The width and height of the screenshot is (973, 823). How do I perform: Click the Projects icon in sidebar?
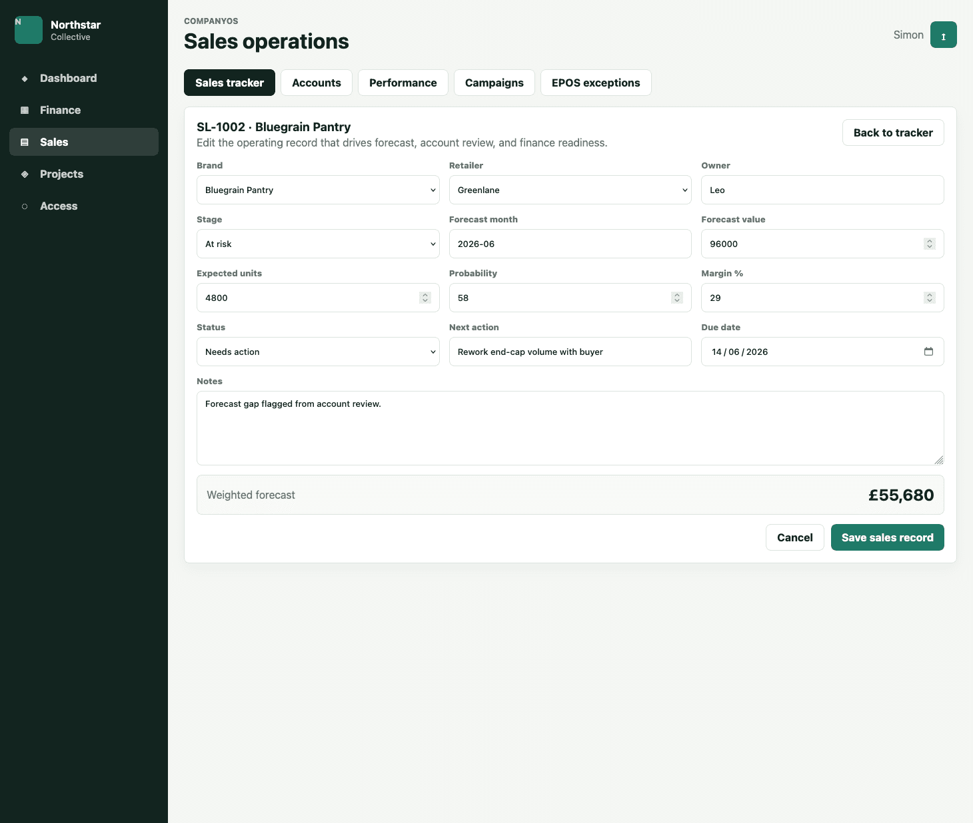coord(25,174)
